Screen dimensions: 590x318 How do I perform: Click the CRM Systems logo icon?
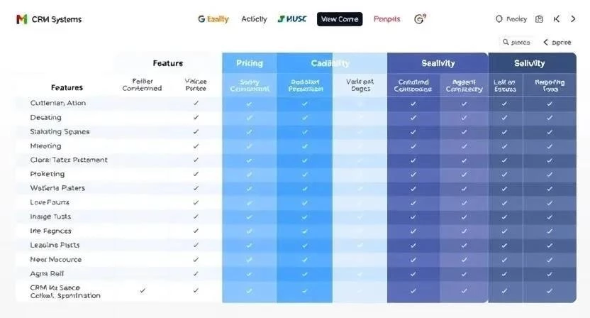point(21,19)
